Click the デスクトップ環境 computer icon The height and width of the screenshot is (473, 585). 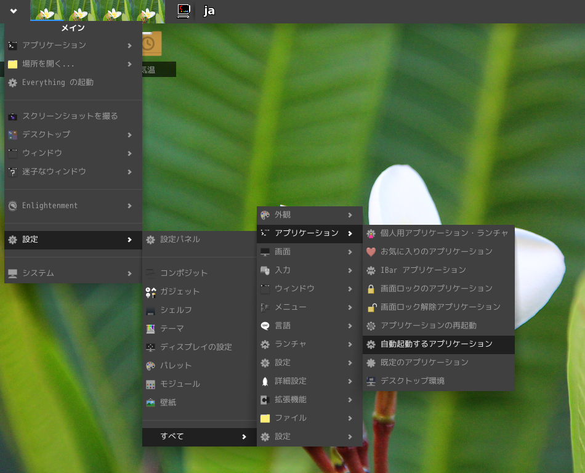tap(371, 382)
